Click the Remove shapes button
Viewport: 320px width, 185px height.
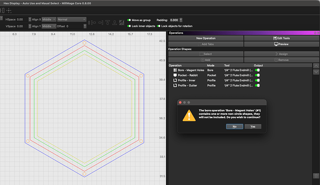point(282,60)
